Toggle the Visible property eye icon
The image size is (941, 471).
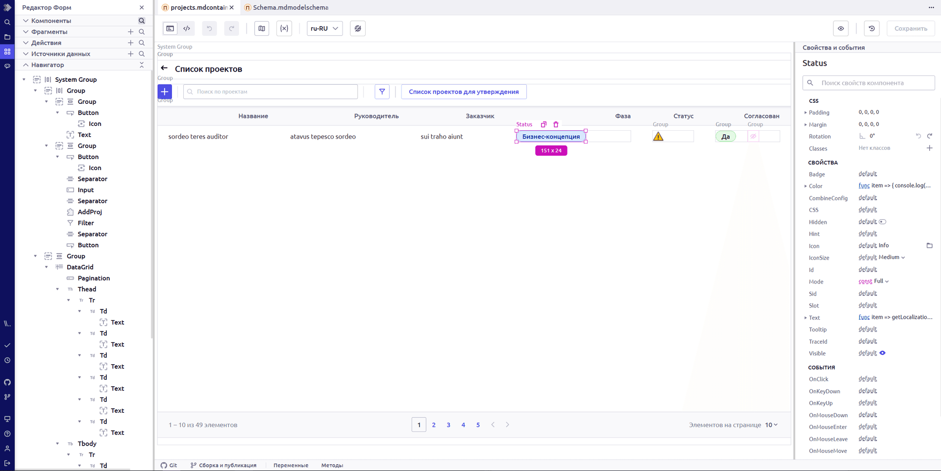(882, 353)
